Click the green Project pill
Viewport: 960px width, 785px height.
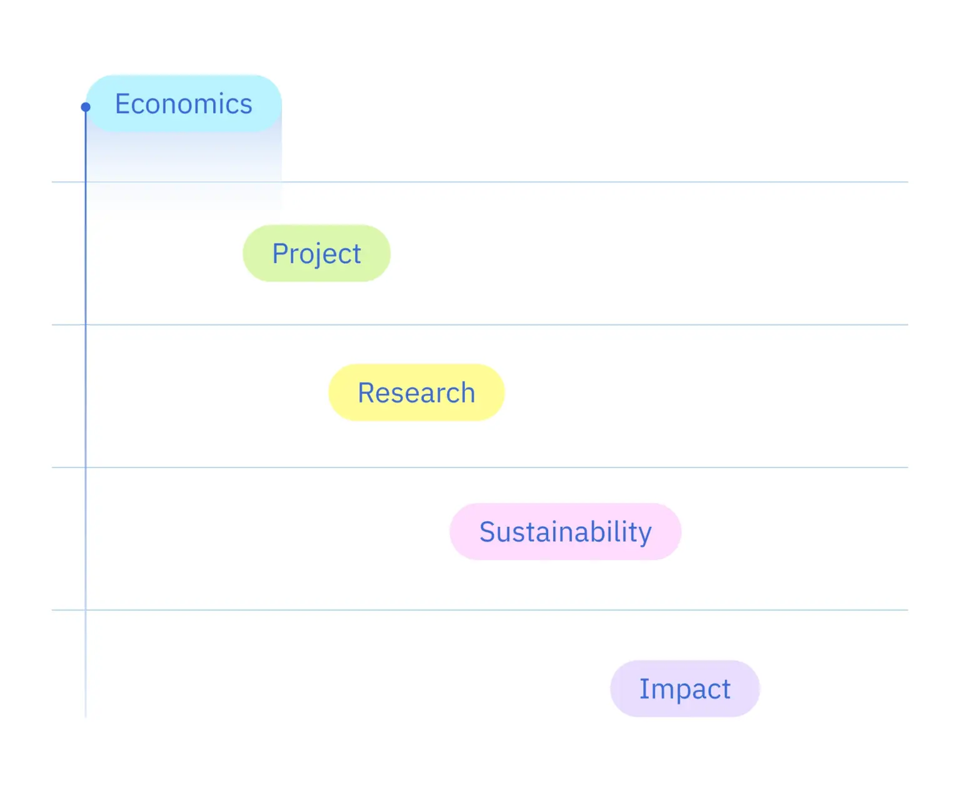316,253
